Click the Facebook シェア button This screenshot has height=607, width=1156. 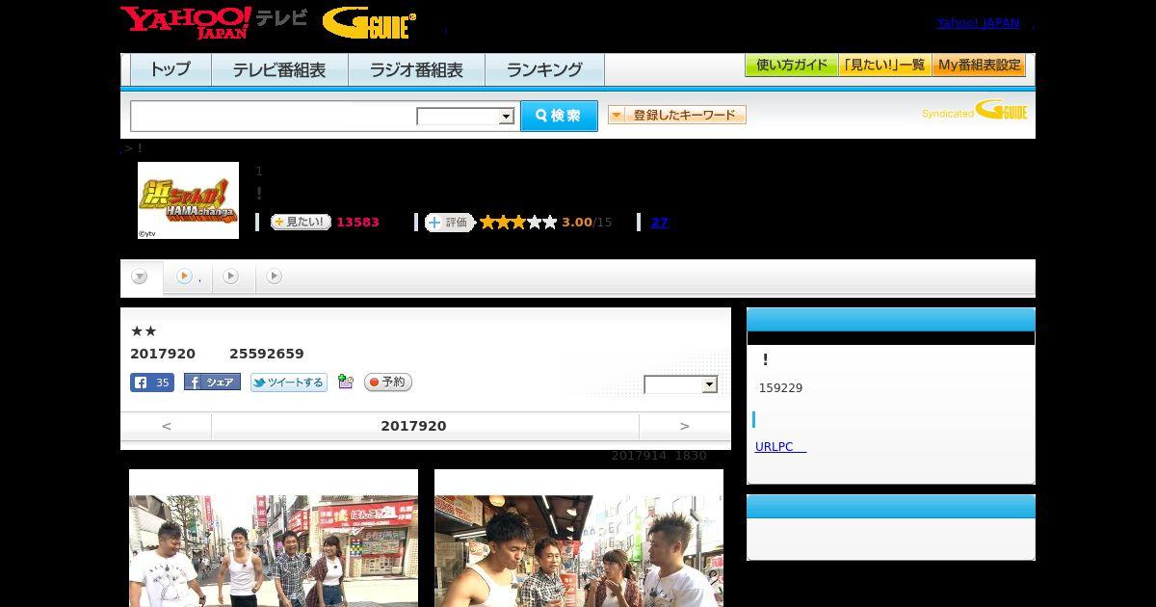click(x=212, y=383)
